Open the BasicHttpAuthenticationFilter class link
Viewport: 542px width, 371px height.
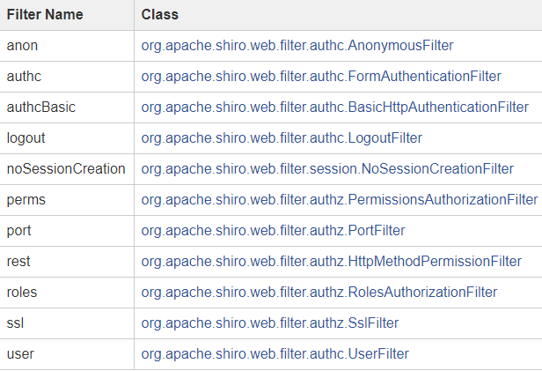coord(334,108)
